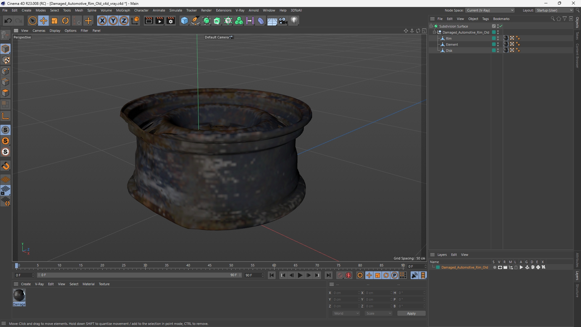
Task: Open the Spline Pen tool icon
Action: [195, 21]
